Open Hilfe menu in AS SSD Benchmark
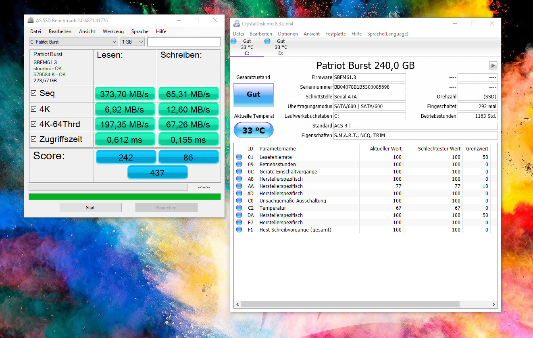 pyautogui.click(x=161, y=31)
